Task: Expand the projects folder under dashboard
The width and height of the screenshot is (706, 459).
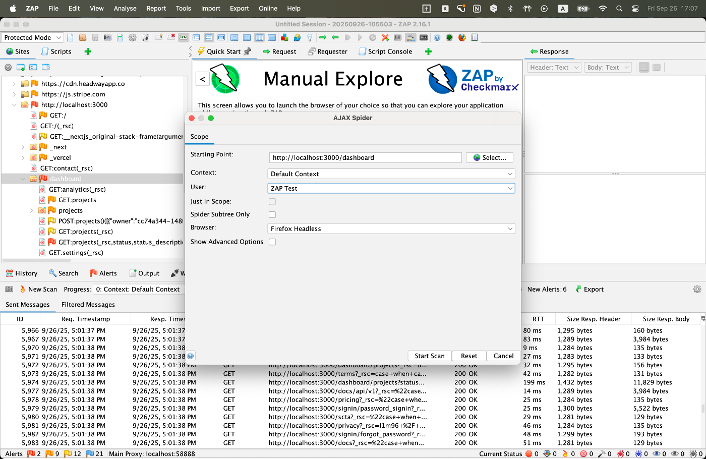Action: (x=31, y=211)
